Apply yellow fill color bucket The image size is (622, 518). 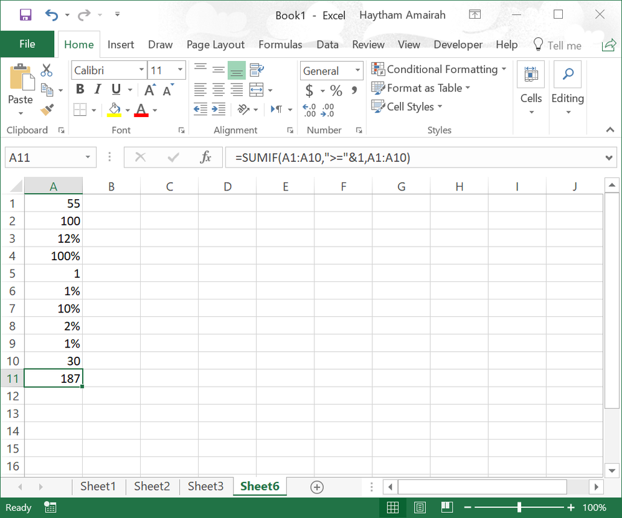pyautogui.click(x=114, y=110)
